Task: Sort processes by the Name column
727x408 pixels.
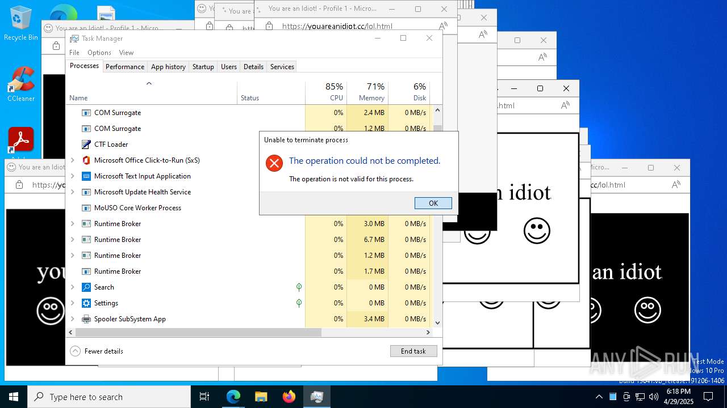Action: coord(151,92)
